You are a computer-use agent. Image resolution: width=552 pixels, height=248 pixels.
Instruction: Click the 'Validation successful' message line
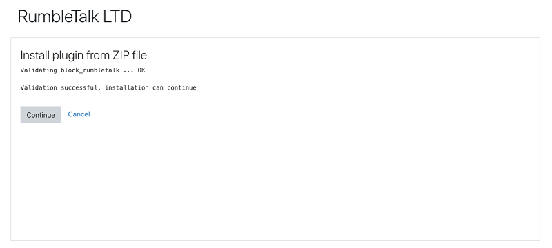coord(108,87)
